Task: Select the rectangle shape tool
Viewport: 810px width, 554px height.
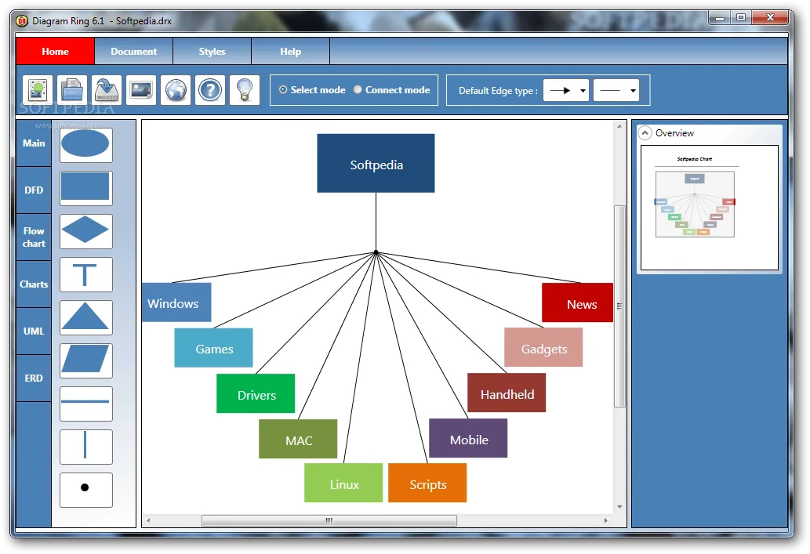Action: [x=85, y=188]
